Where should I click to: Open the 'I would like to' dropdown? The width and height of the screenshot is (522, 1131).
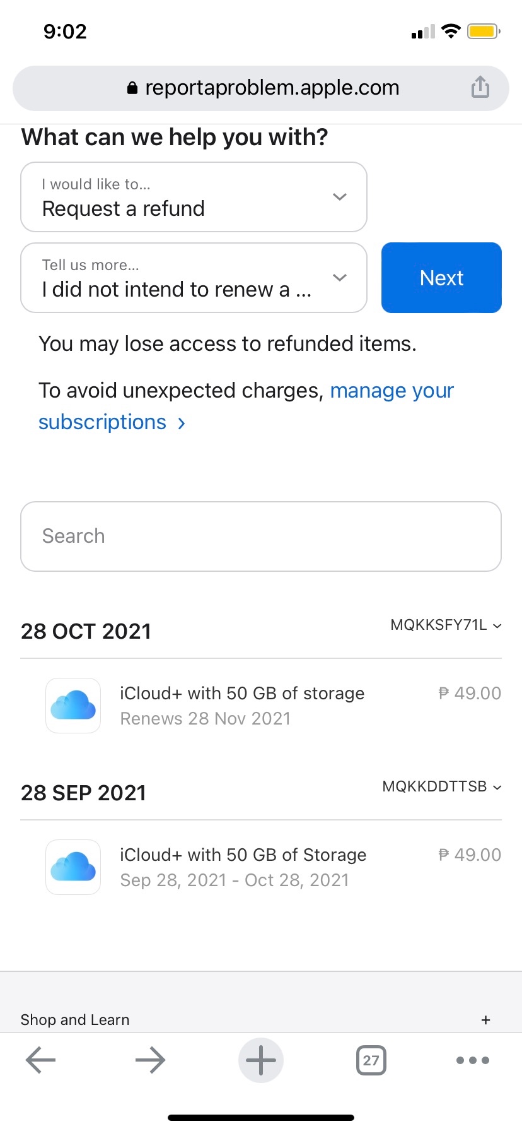[194, 197]
